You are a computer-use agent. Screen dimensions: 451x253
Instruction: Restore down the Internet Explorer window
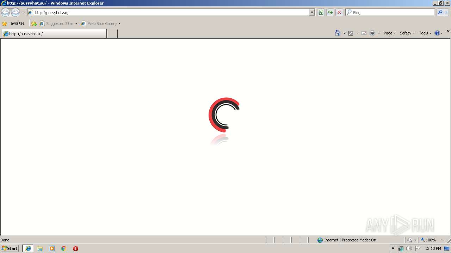(441, 3)
